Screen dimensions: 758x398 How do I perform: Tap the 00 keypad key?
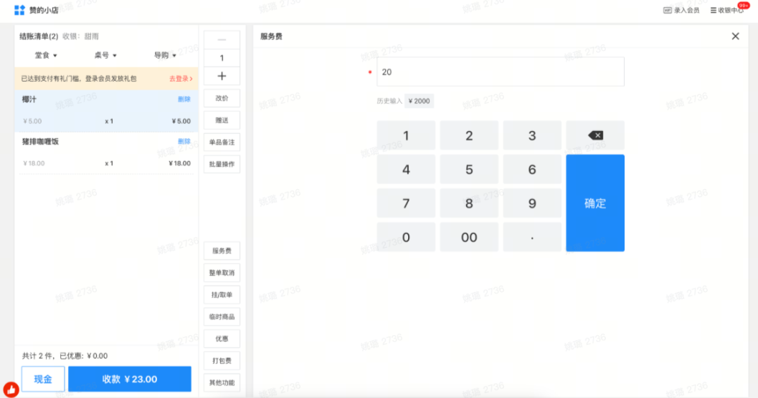[469, 237]
